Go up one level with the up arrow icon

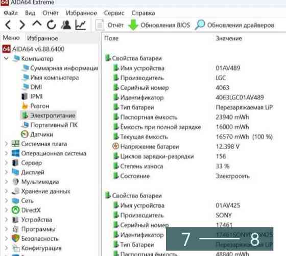coord(37,24)
